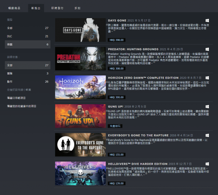The width and height of the screenshot is (218, 195).
Task: Click the GUNS UP! title
Action: coord(115,107)
